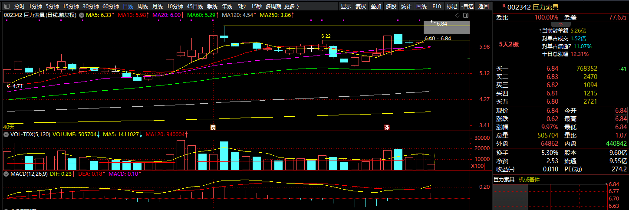
Task: Click the 今开 boxed value 6.84
Action: coord(621,111)
